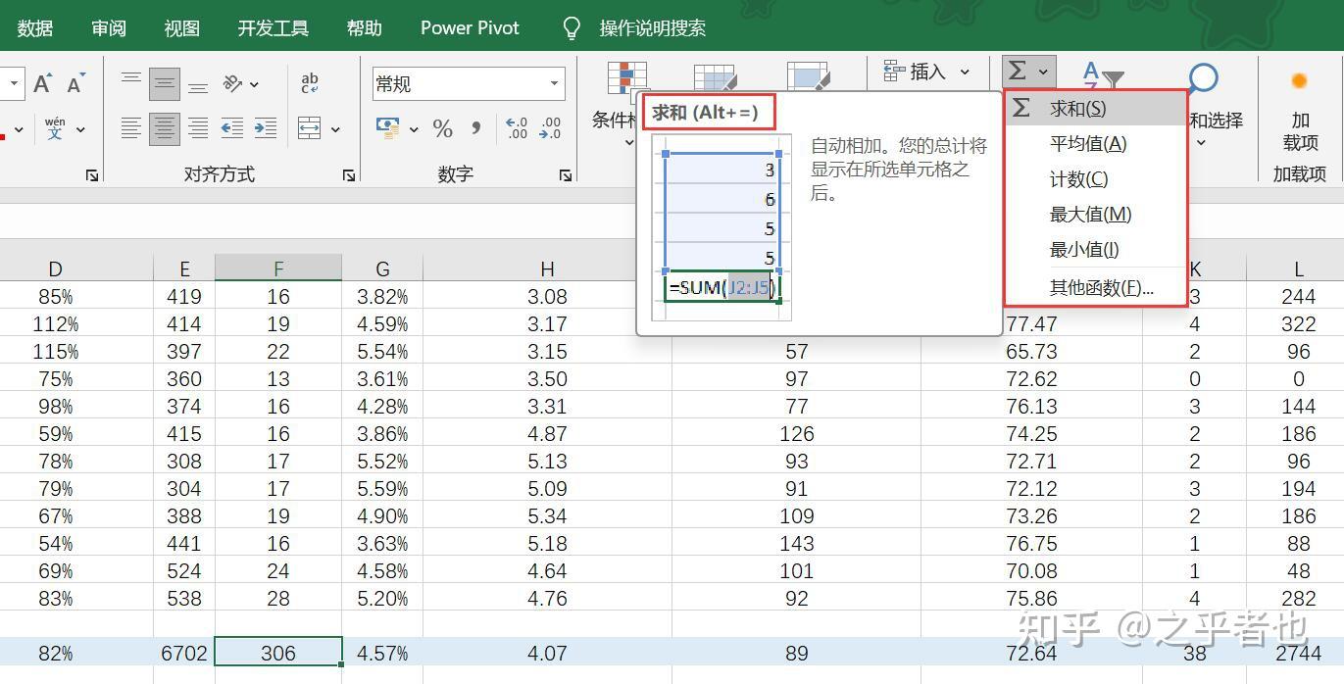This screenshot has height=684, width=1344.
Task: Open the 数字 group dialog launcher
Action: 567,175
